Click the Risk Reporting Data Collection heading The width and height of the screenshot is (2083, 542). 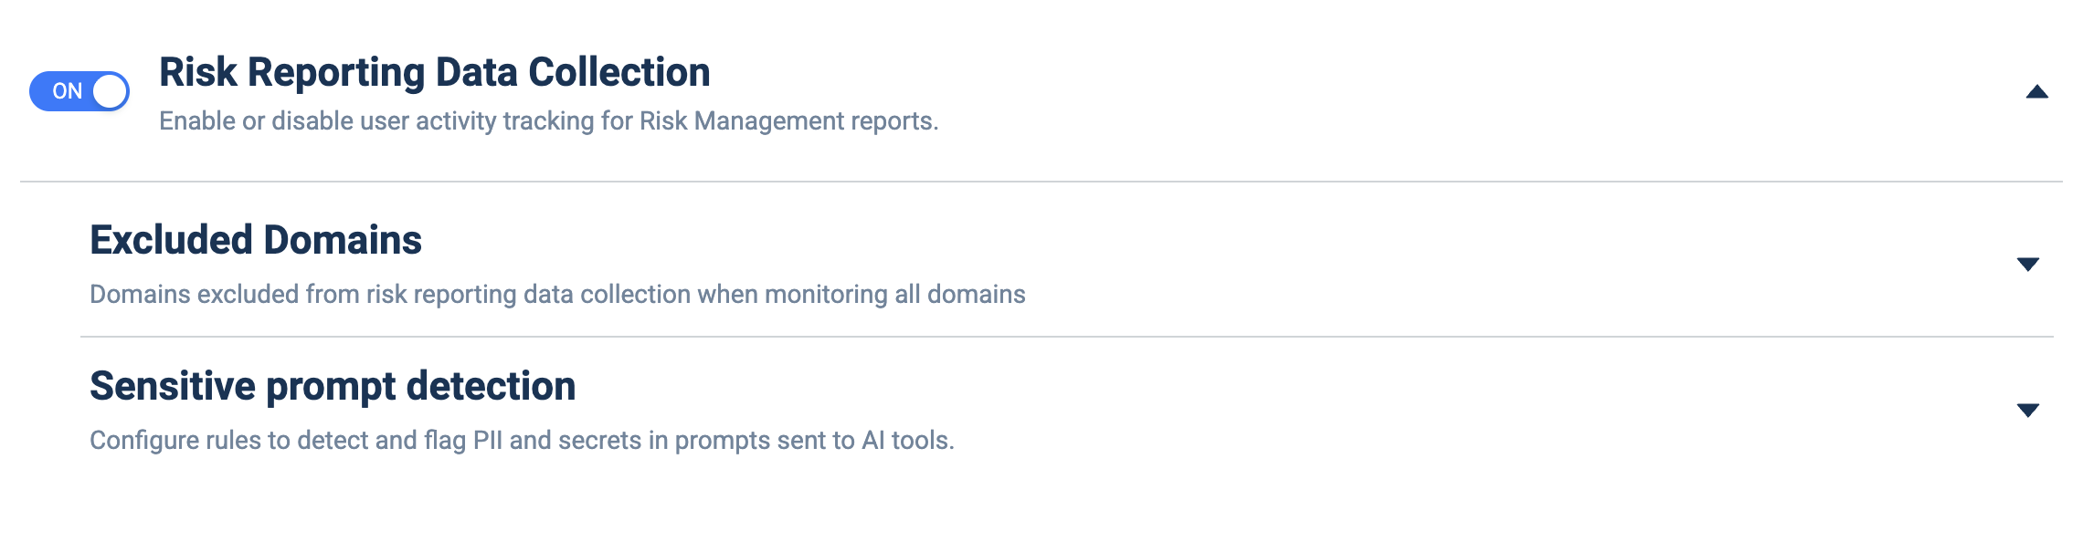coord(435,72)
